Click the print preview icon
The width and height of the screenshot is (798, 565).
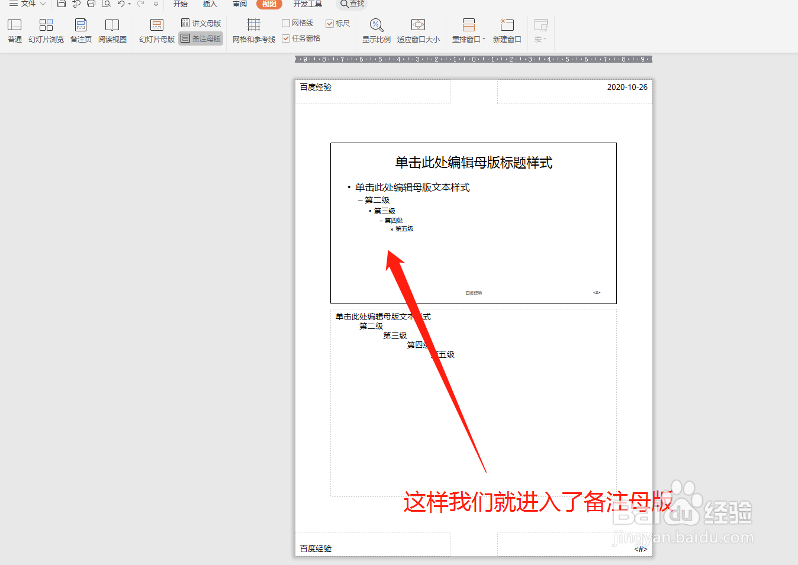[107, 4]
